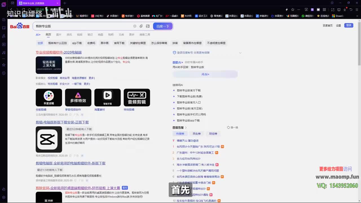The height and width of the screenshot is (203, 361).
Task: Open the sidebar settings gear icon
Action: [4, 198]
